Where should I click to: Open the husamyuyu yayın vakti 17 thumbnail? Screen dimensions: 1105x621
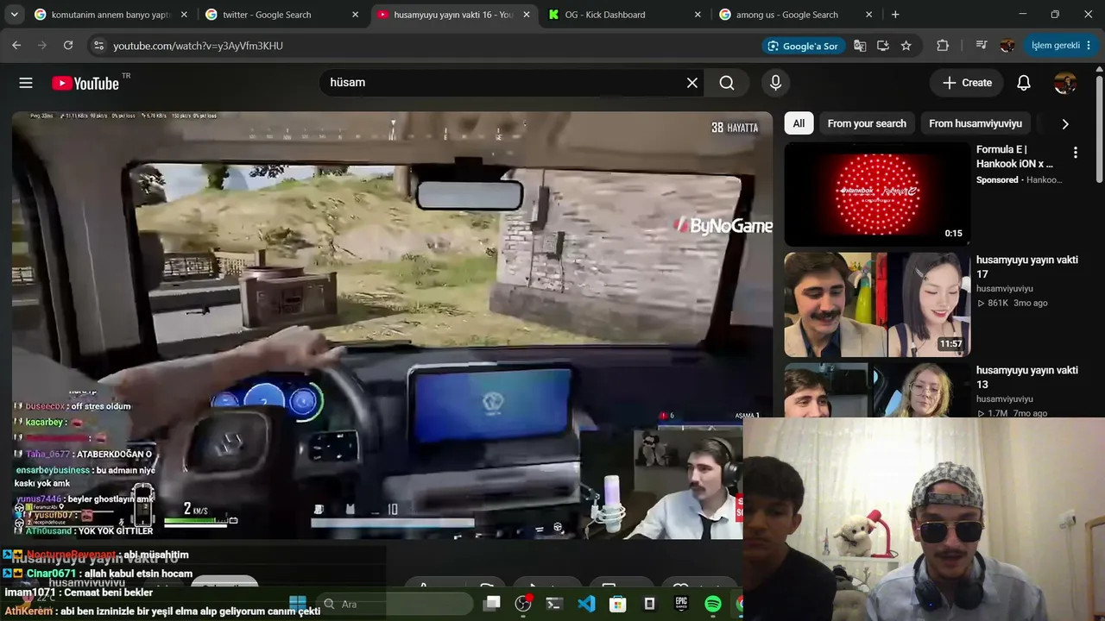point(877,304)
